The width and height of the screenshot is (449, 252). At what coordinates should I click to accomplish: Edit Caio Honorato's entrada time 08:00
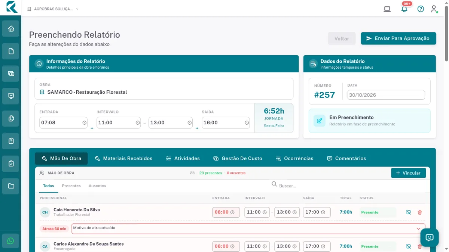[226, 212]
